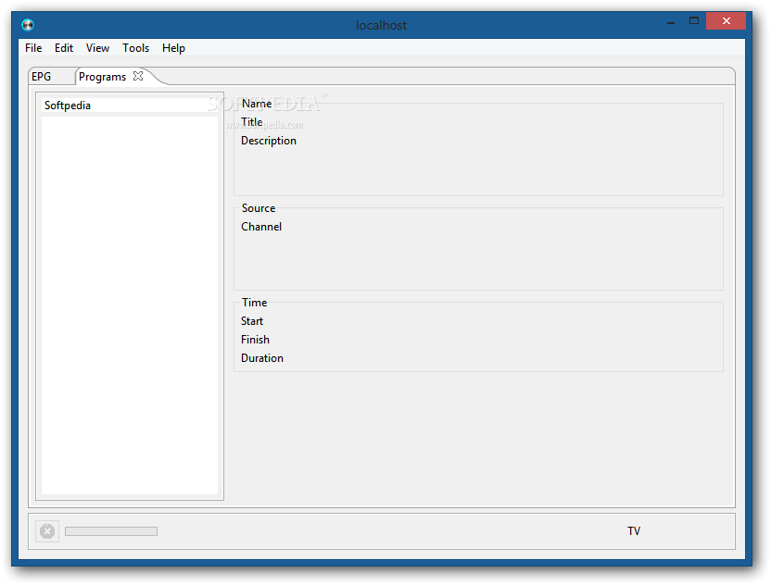Image resolution: width=771 pixels, height=585 pixels.
Task: Click the Title label
Action: (x=252, y=122)
